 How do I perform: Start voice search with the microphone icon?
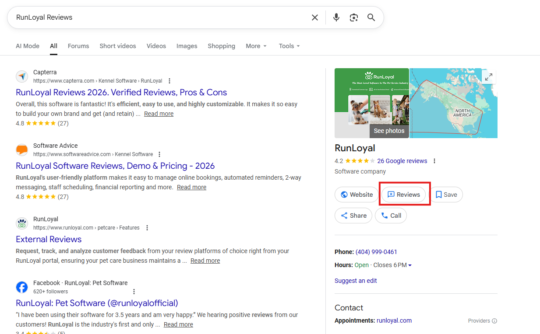(336, 17)
